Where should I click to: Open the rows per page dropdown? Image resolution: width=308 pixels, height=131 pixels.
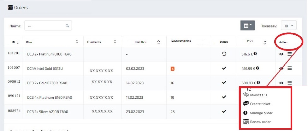[x=289, y=26]
